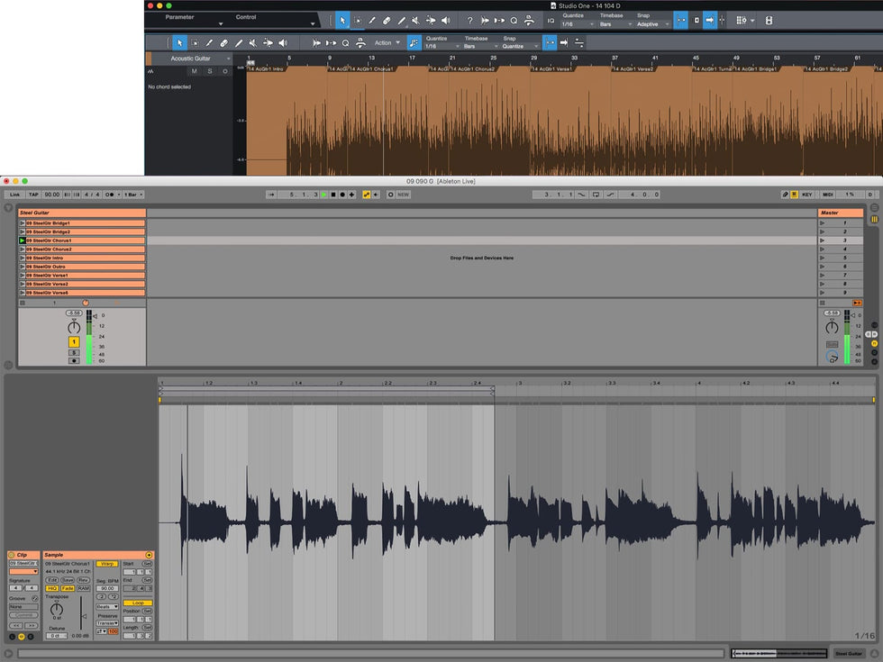Expand the Action dropdown in Studio One editor
This screenshot has width=883, height=662.
387,42
